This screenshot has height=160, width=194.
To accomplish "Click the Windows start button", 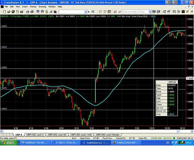I will click(9, 143).
